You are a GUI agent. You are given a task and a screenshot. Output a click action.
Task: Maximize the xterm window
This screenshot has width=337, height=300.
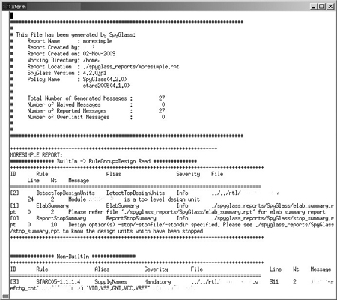[322, 7]
